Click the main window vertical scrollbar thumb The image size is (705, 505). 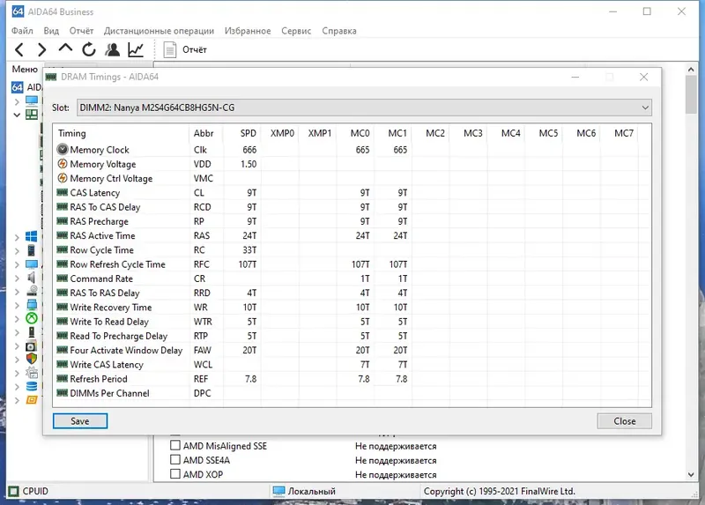tap(691, 94)
